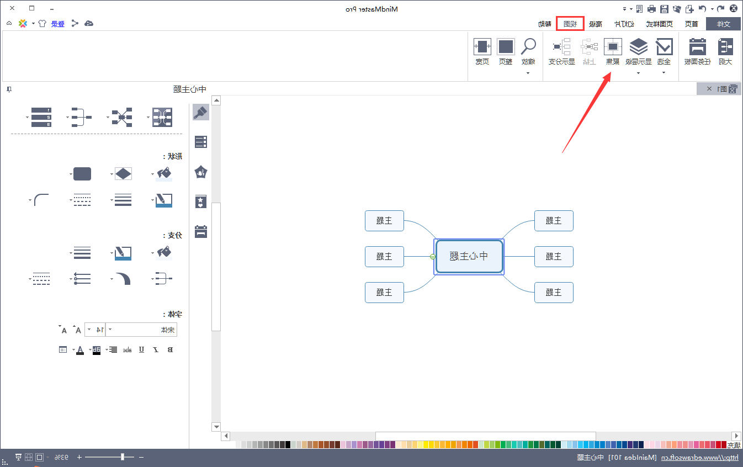Open the edrawsoft.cn link in status bar
The image size is (743, 467).
tap(700, 458)
